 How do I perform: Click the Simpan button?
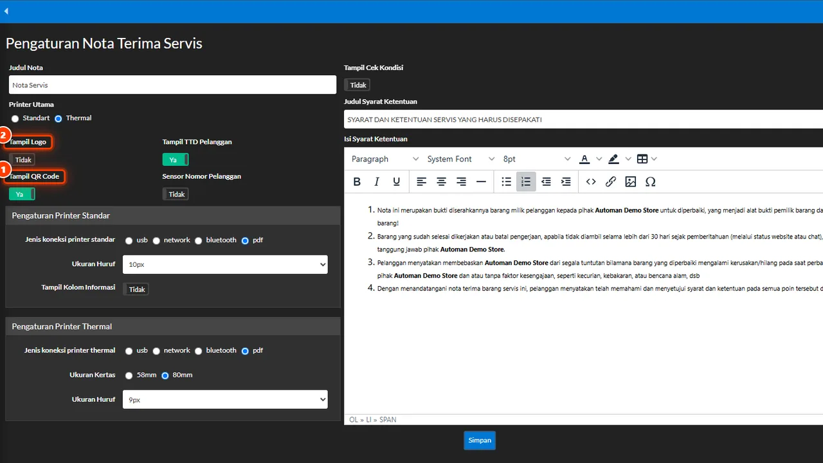(x=480, y=440)
